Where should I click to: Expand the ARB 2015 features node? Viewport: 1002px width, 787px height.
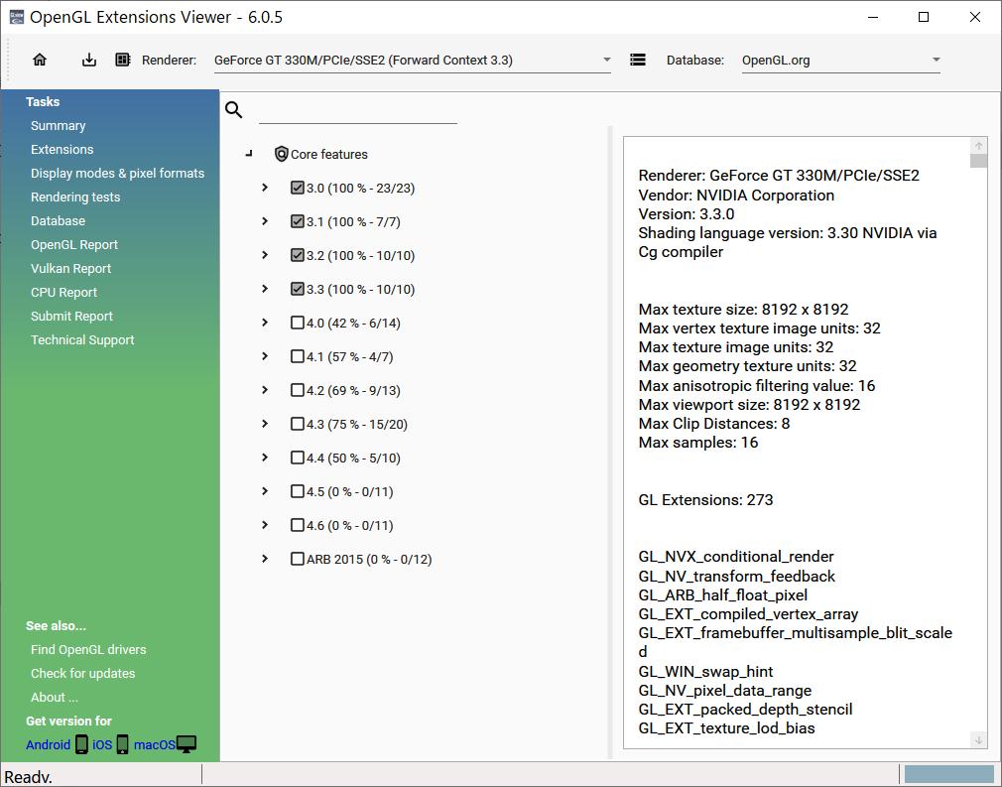[x=265, y=559]
